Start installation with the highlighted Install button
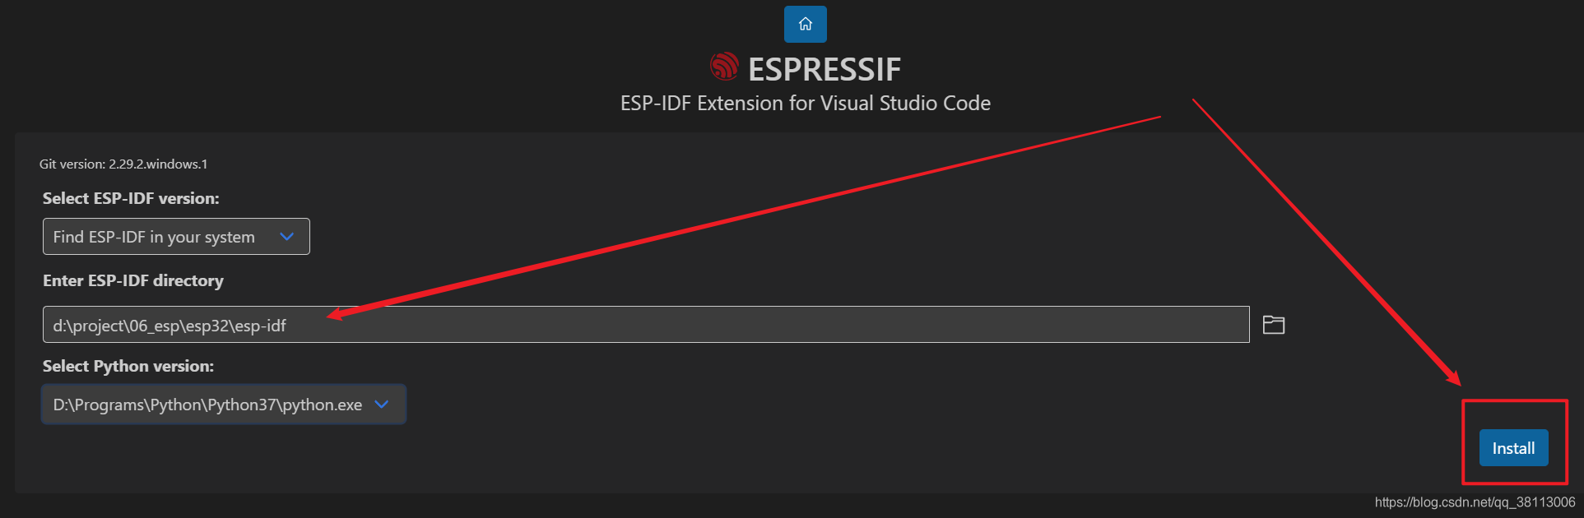Screen dimensions: 1584x518 click(1512, 448)
